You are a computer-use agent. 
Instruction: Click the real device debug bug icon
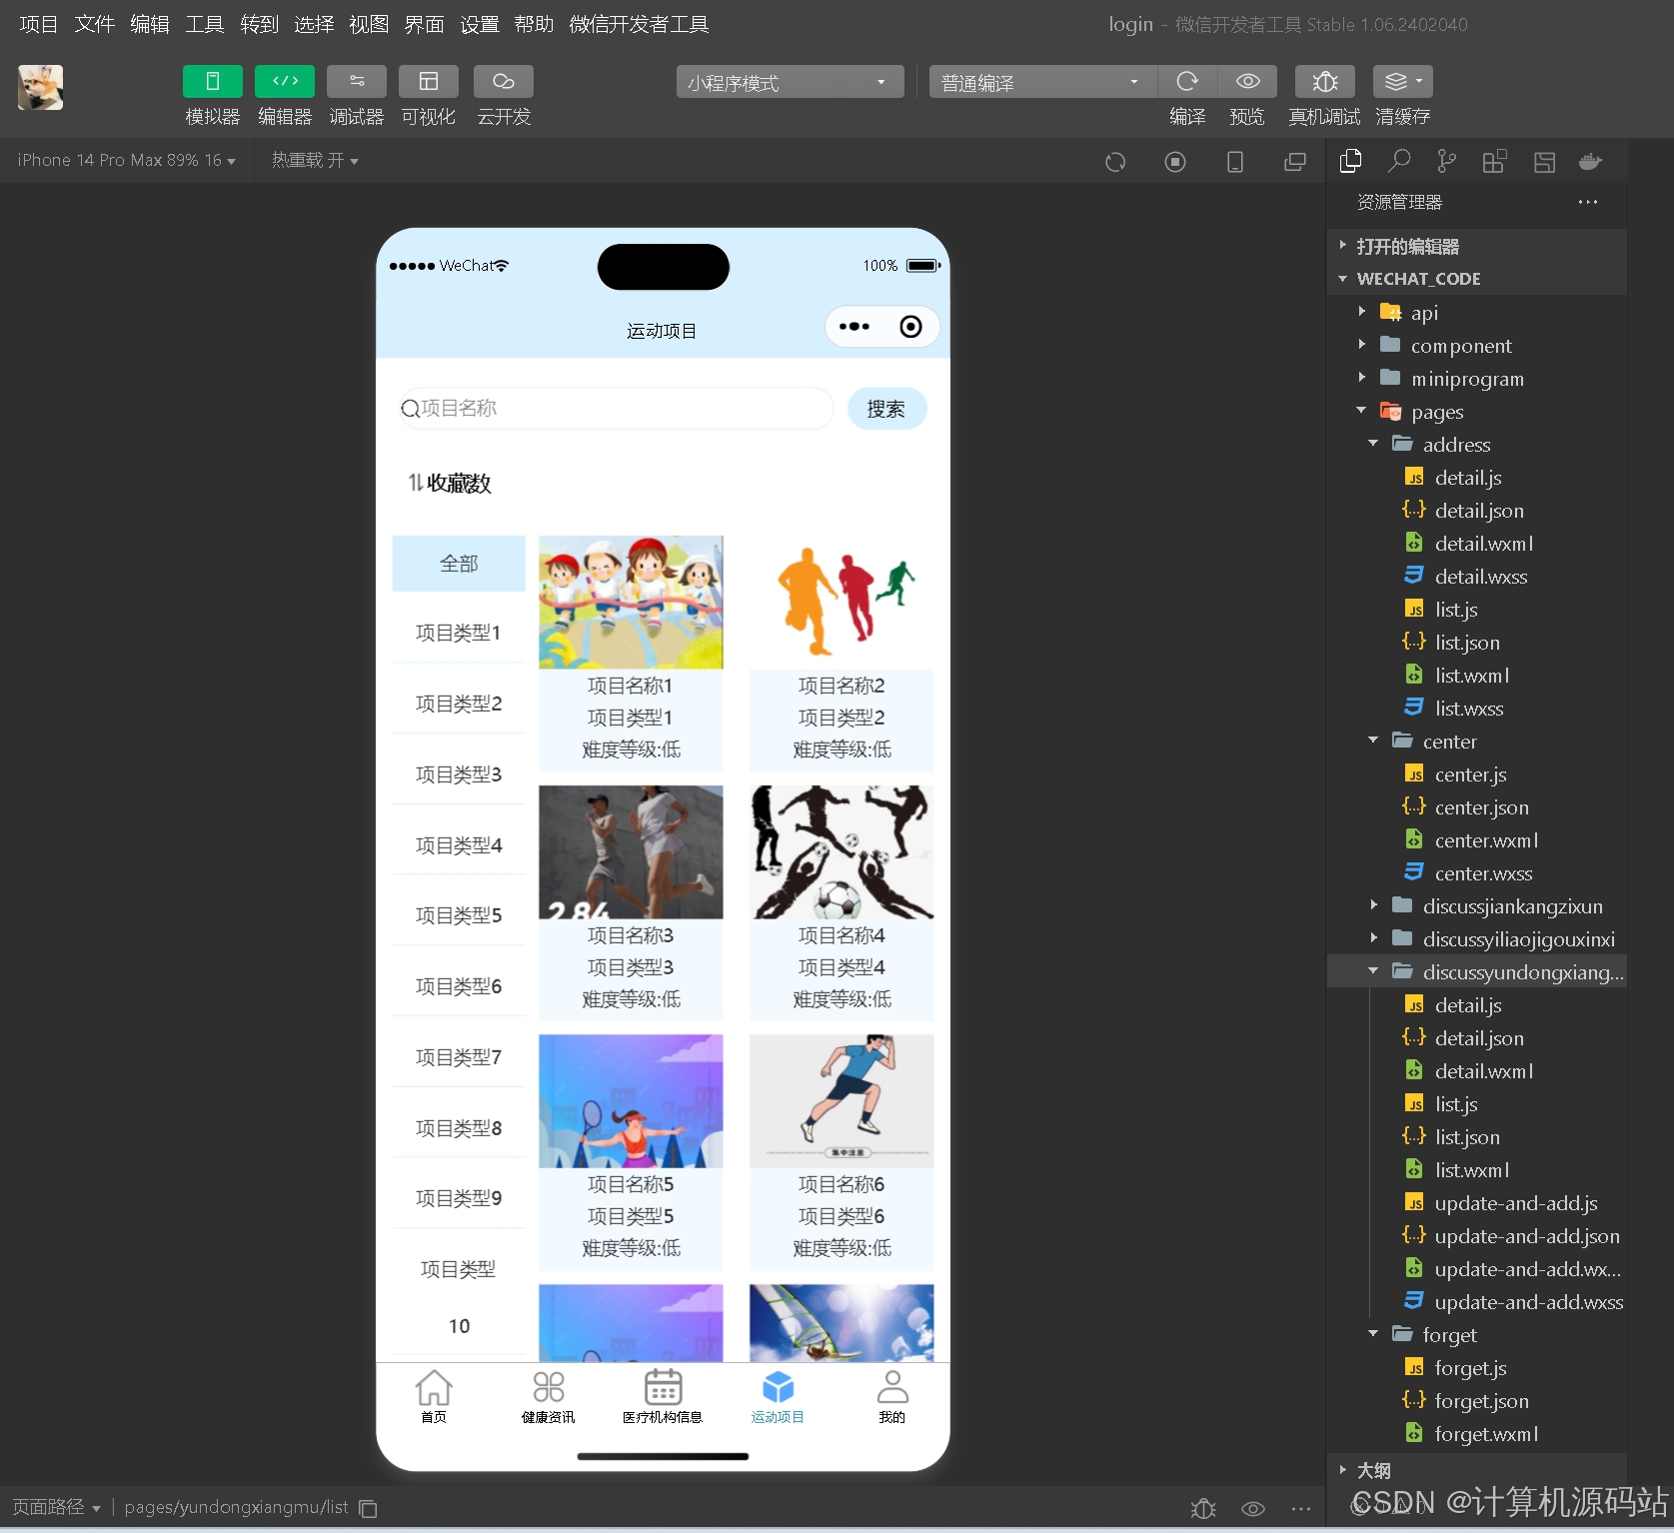pyautogui.click(x=1325, y=81)
